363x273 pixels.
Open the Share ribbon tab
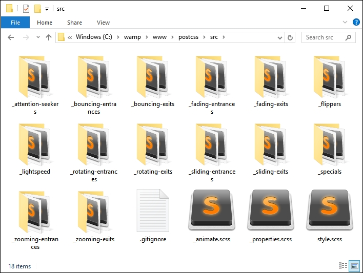click(x=74, y=23)
